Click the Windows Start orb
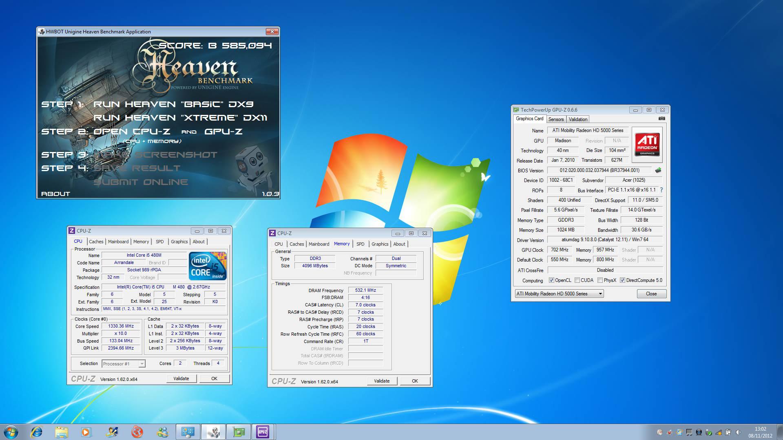This screenshot has height=440, width=783. click(x=11, y=432)
